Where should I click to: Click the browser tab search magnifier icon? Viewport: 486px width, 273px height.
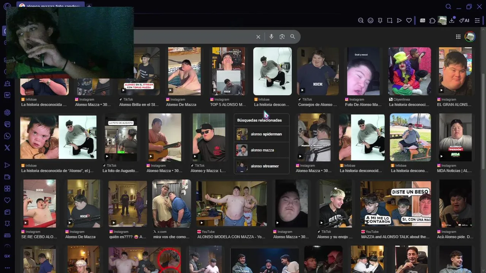tap(448, 6)
